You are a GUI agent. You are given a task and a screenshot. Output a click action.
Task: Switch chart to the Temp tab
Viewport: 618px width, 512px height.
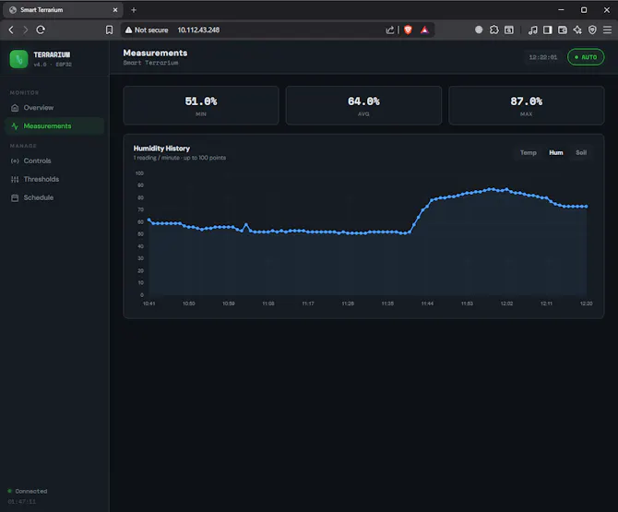click(529, 152)
